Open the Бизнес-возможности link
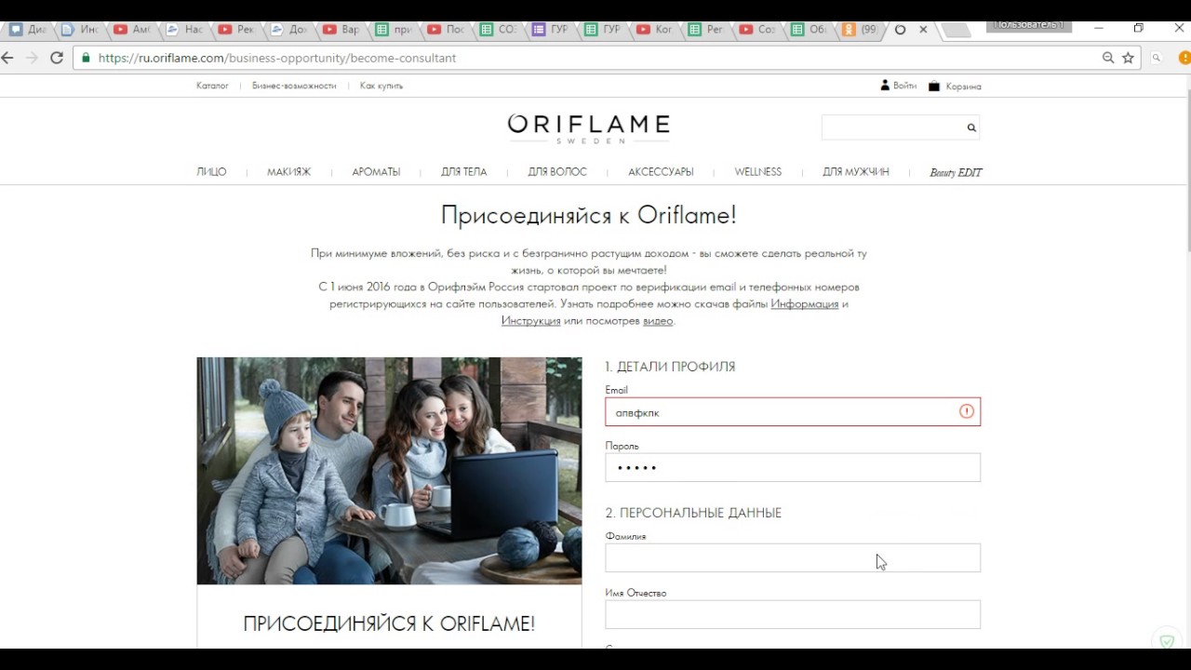1191x670 pixels. point(294,86)
